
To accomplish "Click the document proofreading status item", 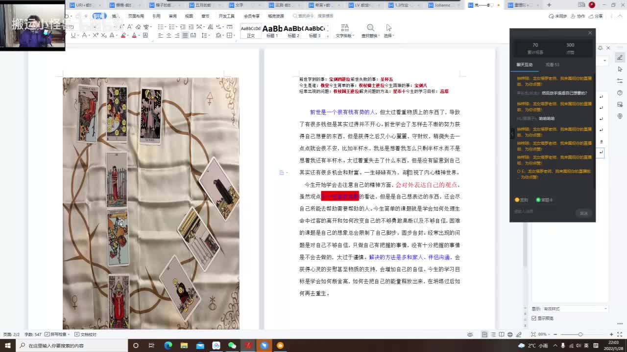I will (86, 334).
